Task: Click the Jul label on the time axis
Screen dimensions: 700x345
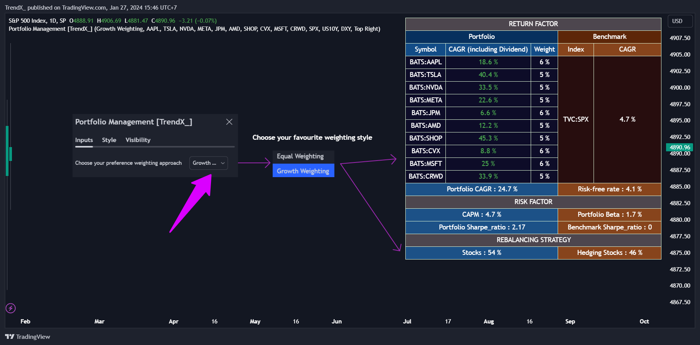Action: [407, 322]
